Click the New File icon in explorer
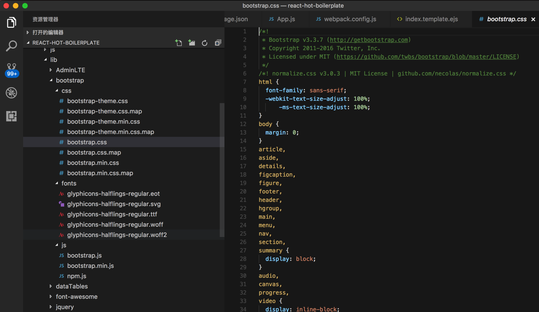The width and height of the screenshot is (539, 312). coord(178,43)
